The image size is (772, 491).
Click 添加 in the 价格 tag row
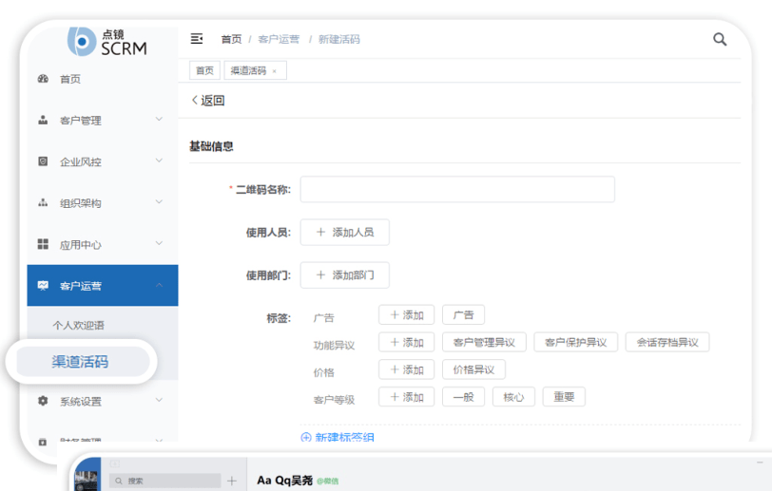(x=407, y=369)
